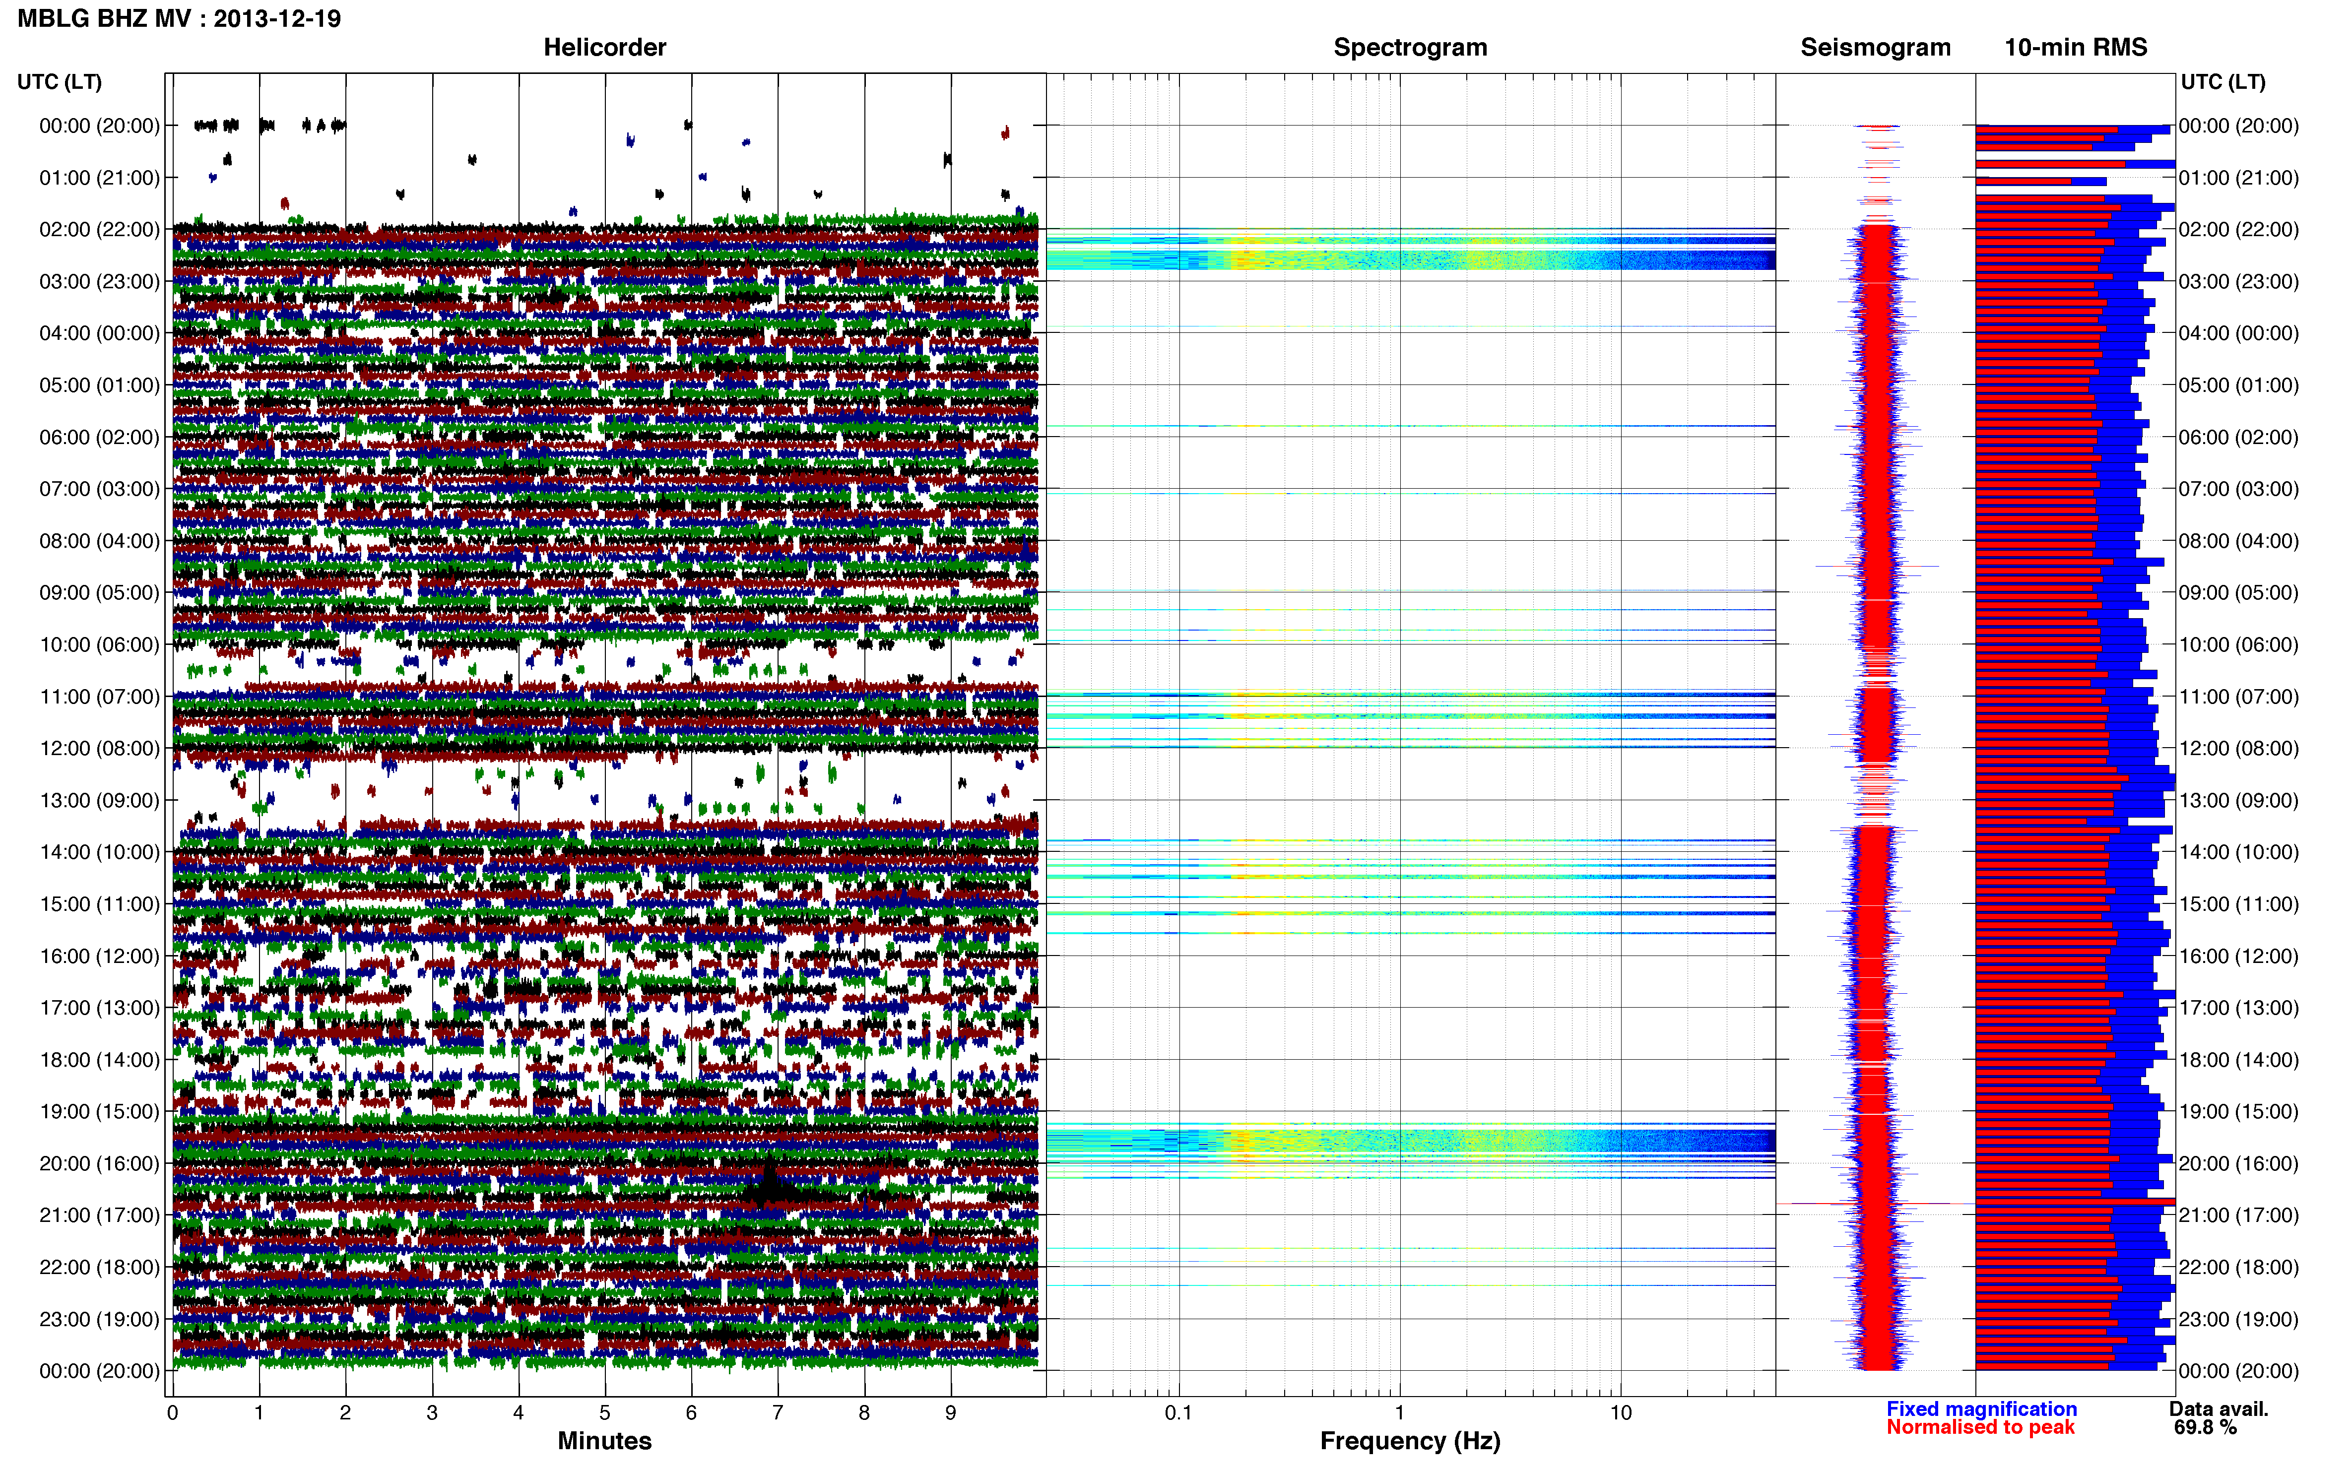Click 'Fixed magnification' blue legend text
This screenshot has height=1470, width=2352.
[x=1981, y=1409]
